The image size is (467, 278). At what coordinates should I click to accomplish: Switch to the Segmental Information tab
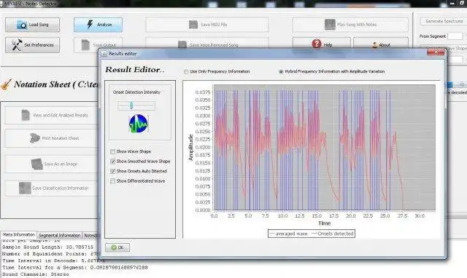(60, 235)
